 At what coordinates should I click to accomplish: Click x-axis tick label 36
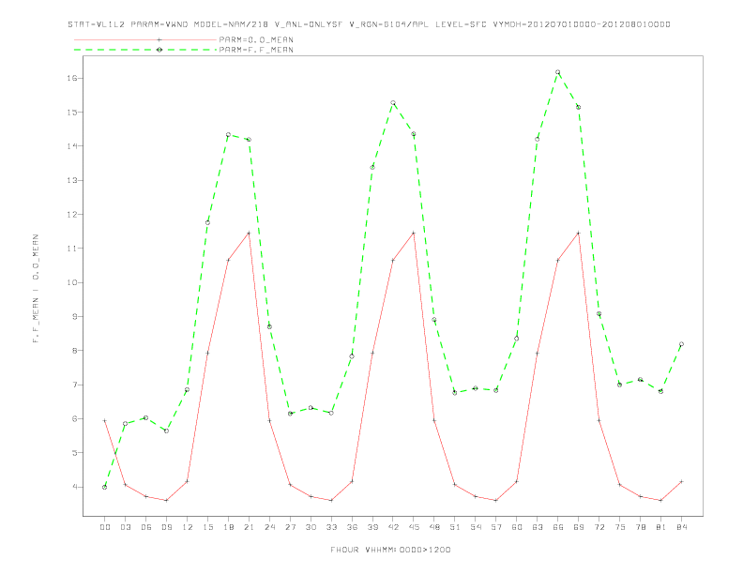point(352,527)
